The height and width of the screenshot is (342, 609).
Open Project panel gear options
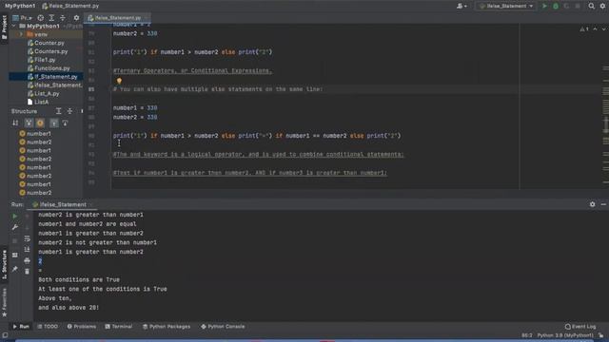point(76,18)
